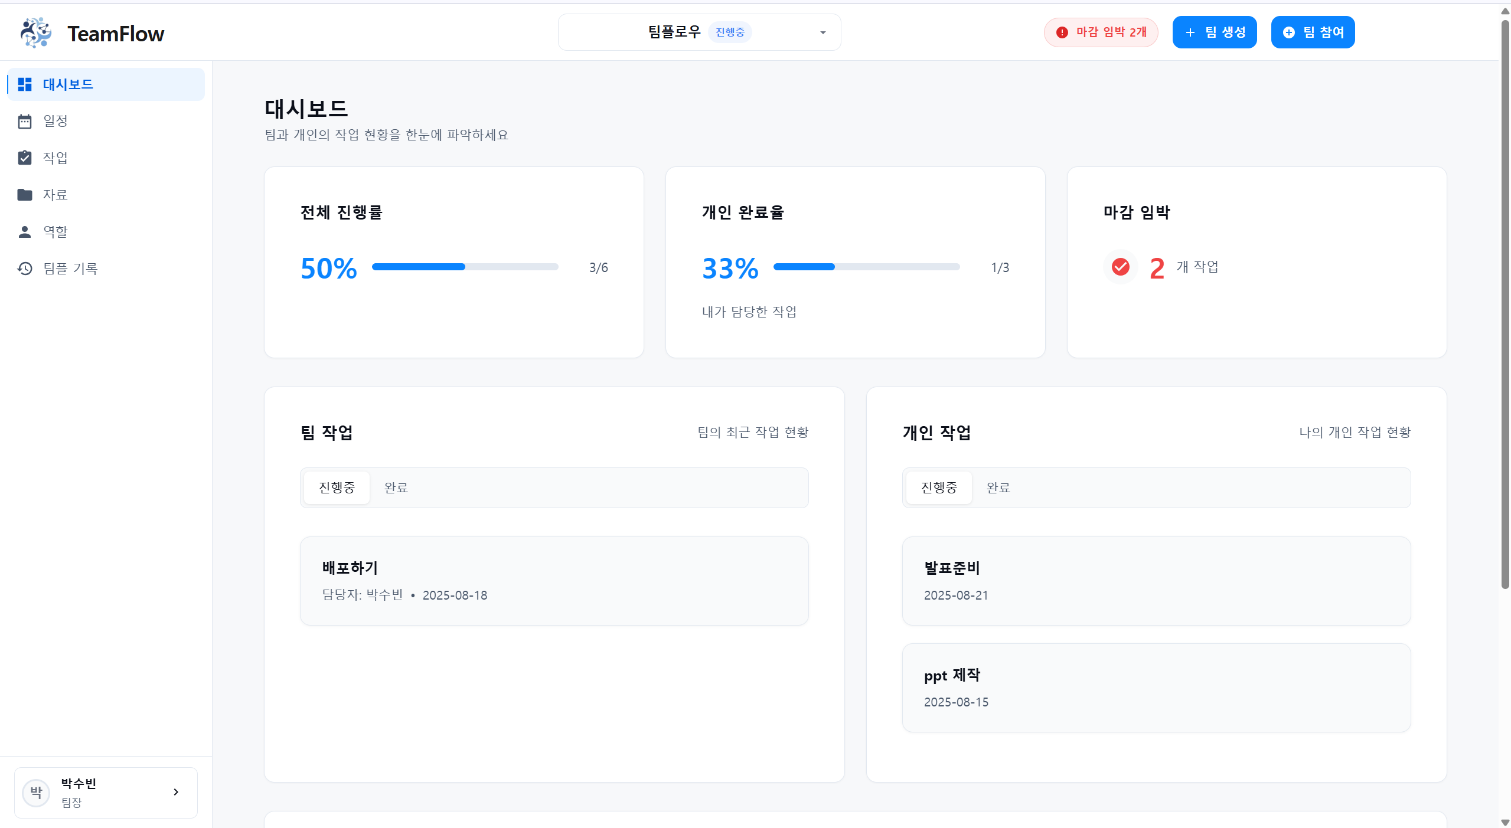Switch to 완료 tab in 개인 작업 section
The image size is (1511, 828).
coord(997,487)
